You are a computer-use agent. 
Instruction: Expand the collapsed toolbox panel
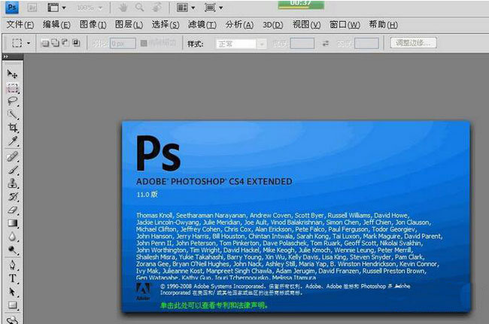5,56
